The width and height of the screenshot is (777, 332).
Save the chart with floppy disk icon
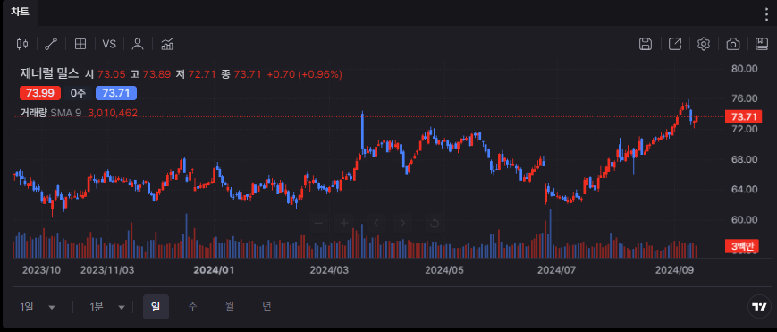pos(646,44)
